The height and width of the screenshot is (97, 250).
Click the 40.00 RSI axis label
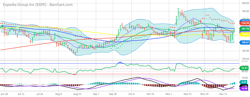pyautogui.click(x=245, y=71)
